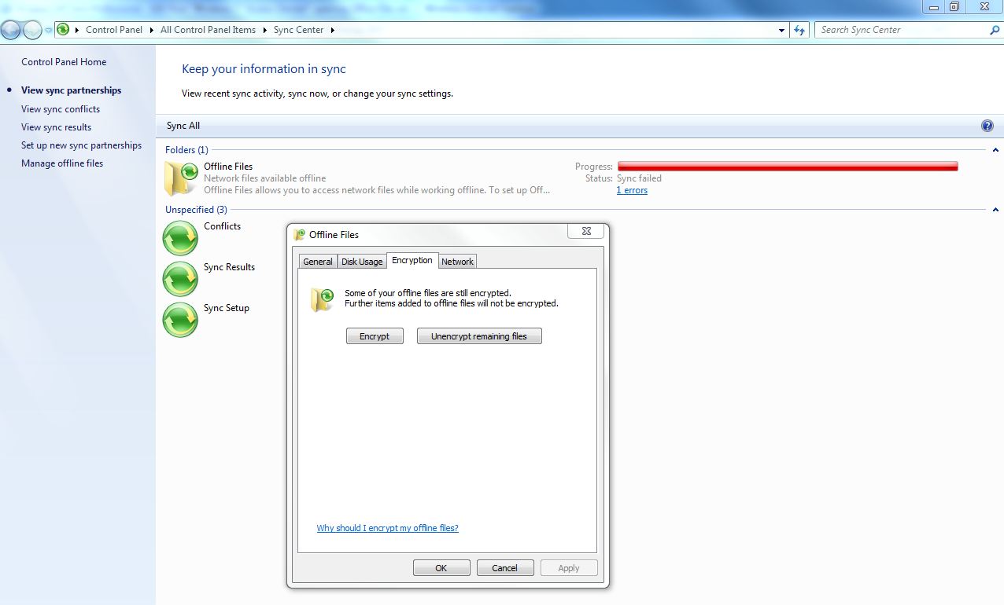This screenshot has width=1004, height=605.
Task: Select the Conflicts sync icon
Action: 180,237
